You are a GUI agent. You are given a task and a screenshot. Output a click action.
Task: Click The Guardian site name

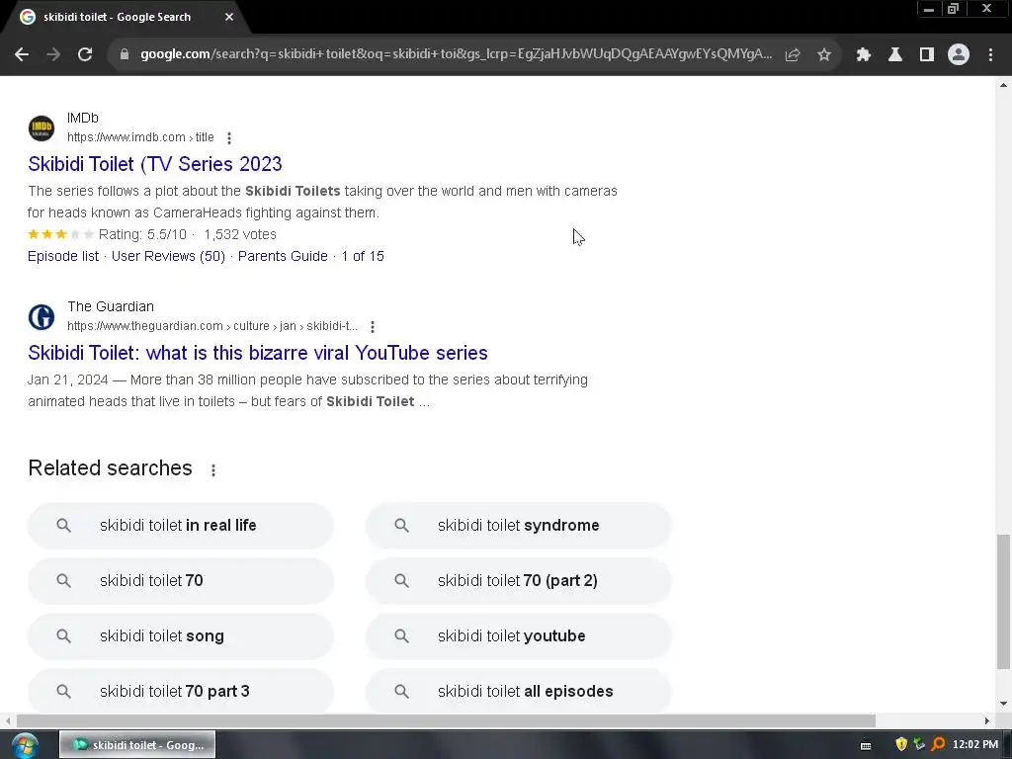(x=111, y=306)
